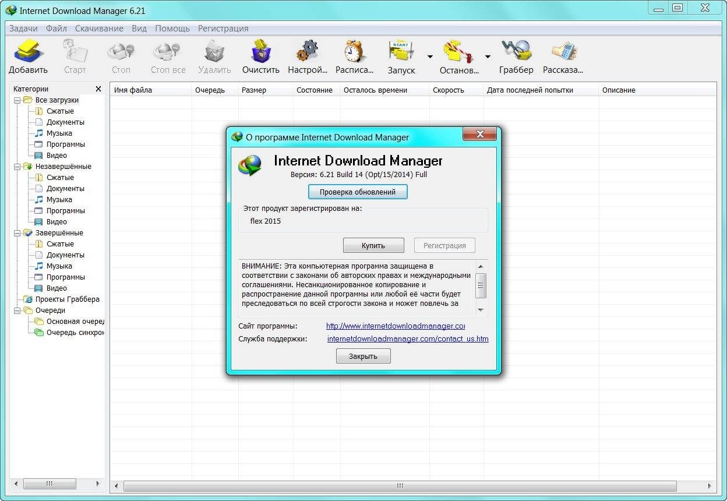Image resolution: width=727 pixels, height=501 pixels.
Task: Open the Скачивание menu
Action: (99, 29)
